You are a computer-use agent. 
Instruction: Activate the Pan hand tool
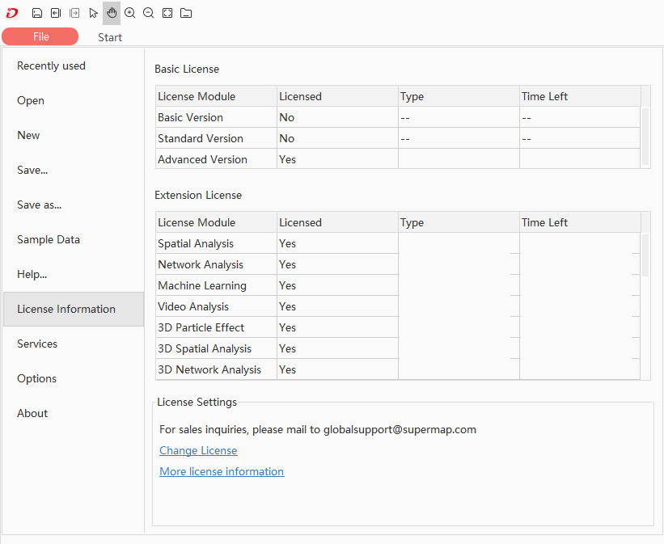(x=112, y=13)
